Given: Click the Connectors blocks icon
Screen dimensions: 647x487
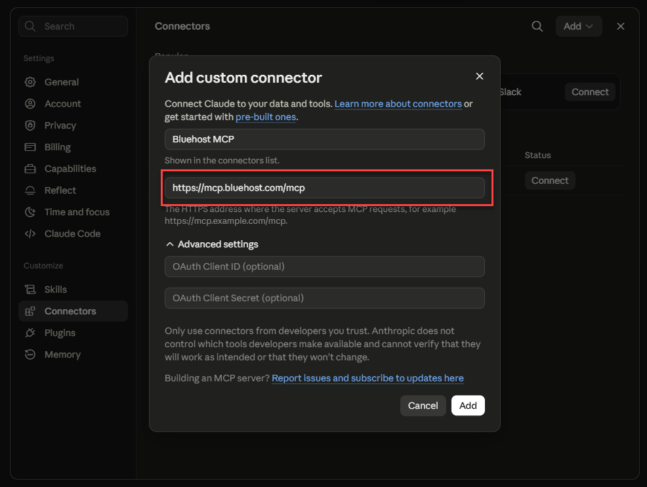Looking at the screenshot, I should coord(30,311).
